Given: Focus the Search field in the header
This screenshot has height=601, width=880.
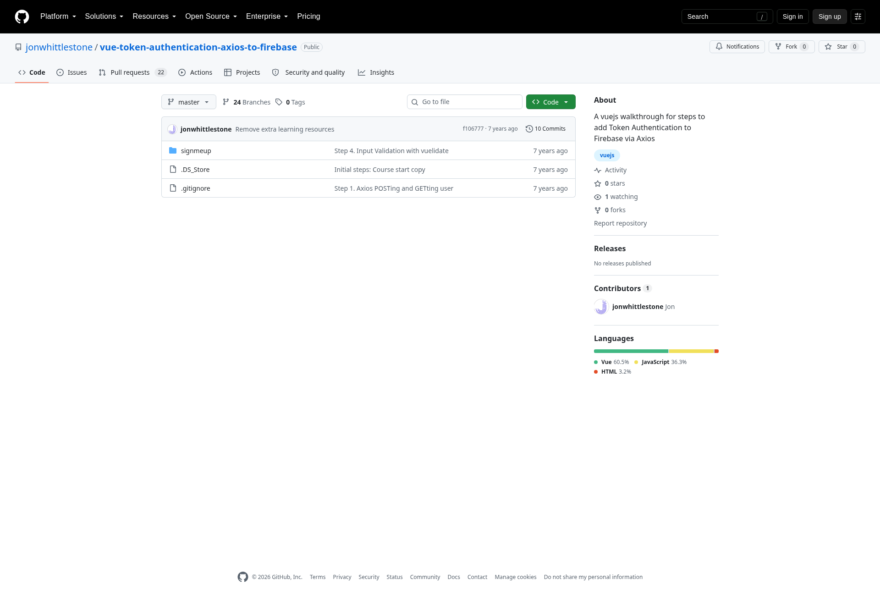Looking at the screenshot, I should (x=727, y=17).
